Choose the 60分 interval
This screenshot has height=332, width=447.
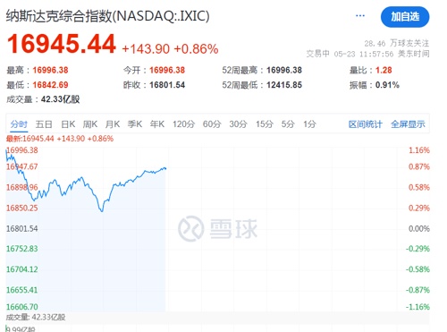pos(212,124)
